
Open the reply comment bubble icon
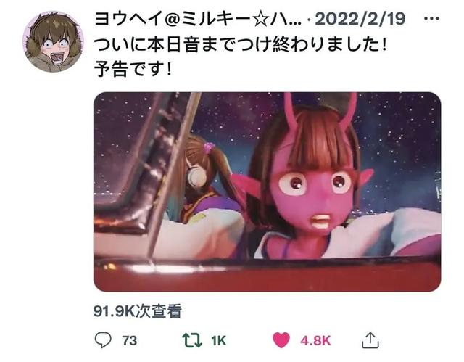pyautogui.click(x=103, y=340)
